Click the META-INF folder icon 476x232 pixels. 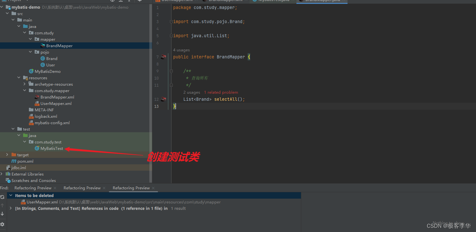click(x=31, y=110)
